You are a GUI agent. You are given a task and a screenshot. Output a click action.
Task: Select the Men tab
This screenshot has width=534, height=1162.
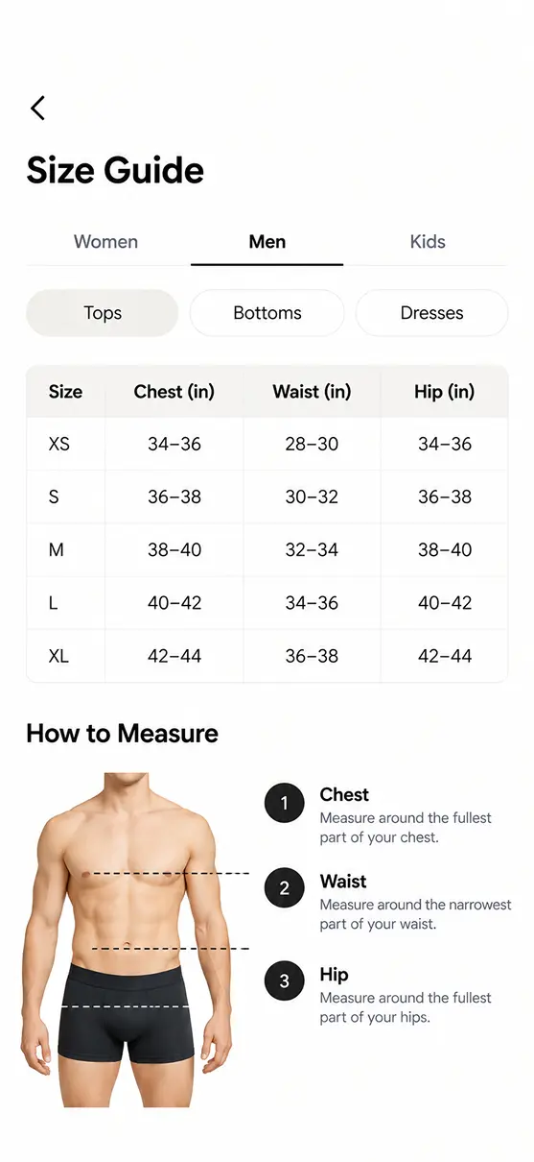tap(267, 242)
